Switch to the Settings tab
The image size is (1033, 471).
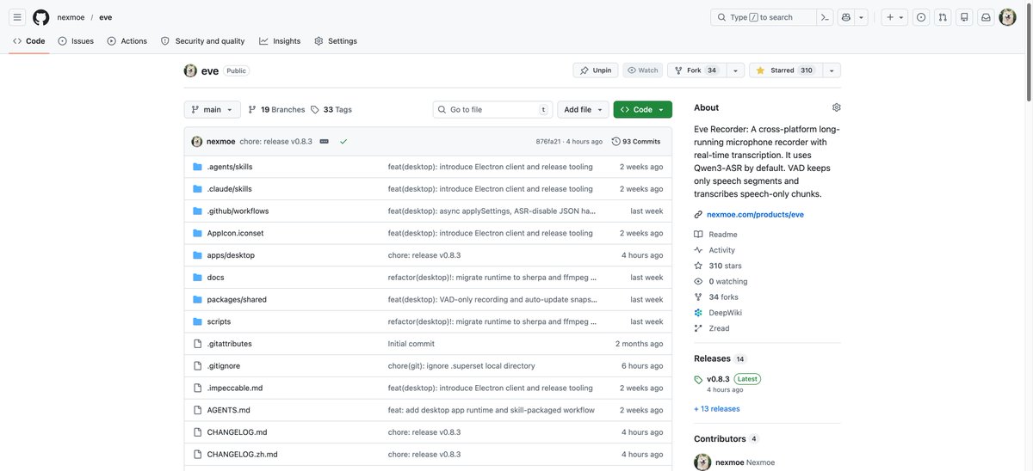(x=336, y=41)
